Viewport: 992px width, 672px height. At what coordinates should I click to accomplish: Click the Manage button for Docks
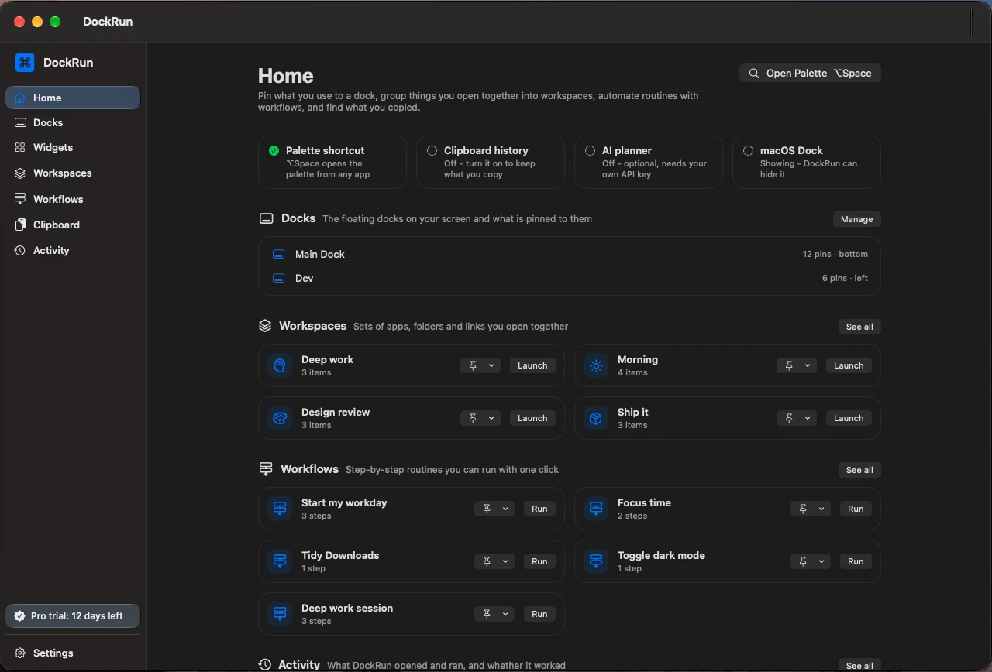[x=857, y=219]
